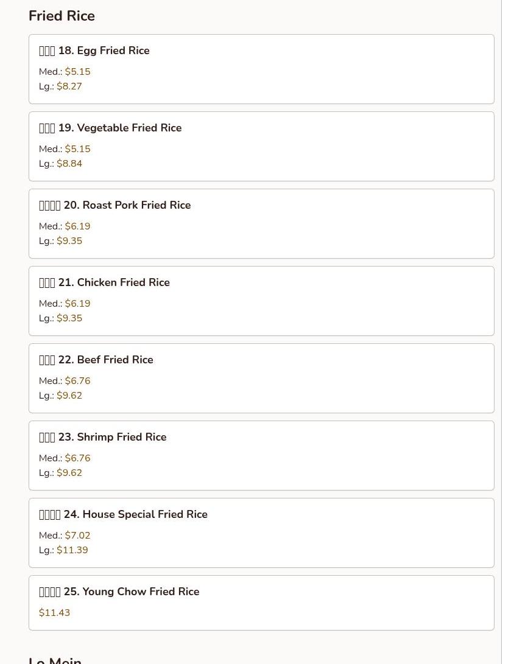Select the Egg Fried Rice item
This screenshot has height=664, width=514.
tap(104, 51)
